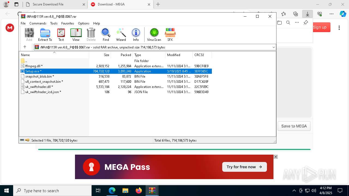Open Edge downloads panel

tap(308, 14)
